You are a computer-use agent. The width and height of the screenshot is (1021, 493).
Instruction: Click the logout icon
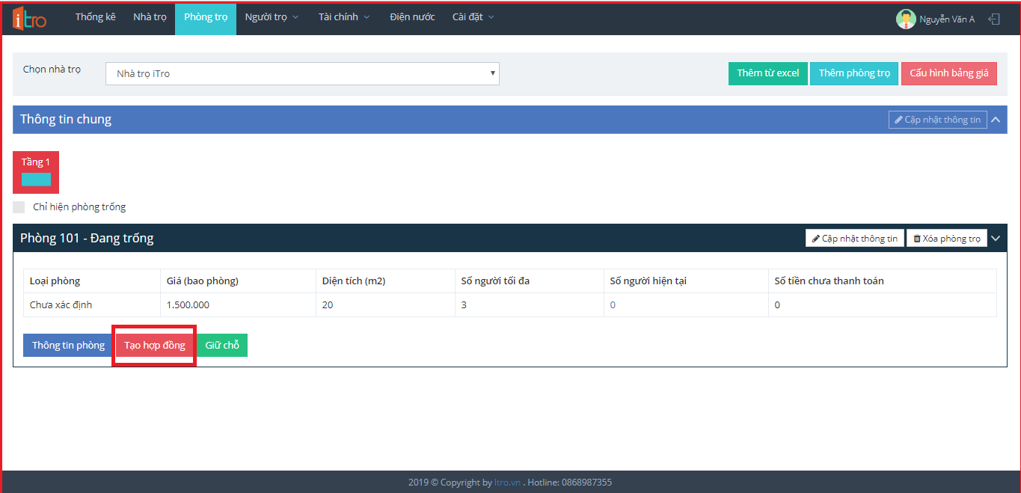coord(994,19)
